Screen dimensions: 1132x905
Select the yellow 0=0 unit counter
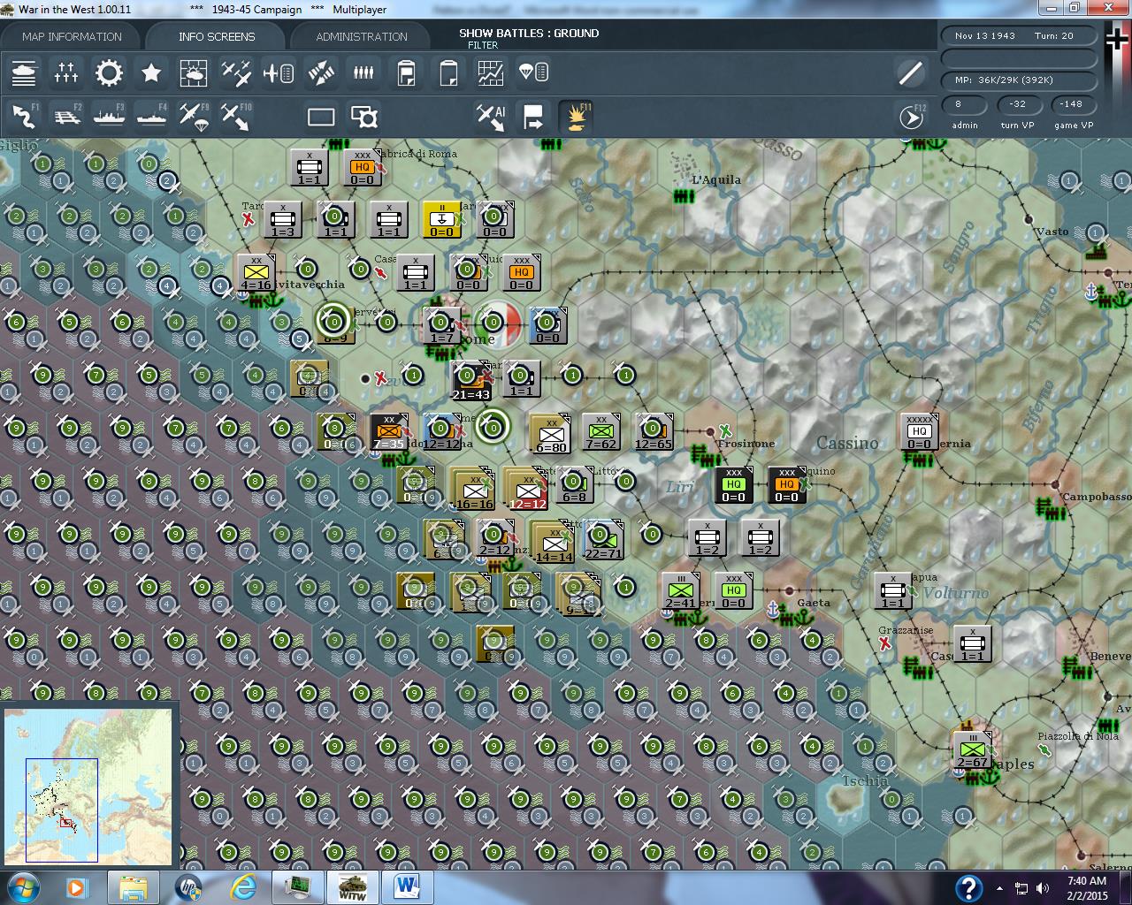tap(441, 220)
